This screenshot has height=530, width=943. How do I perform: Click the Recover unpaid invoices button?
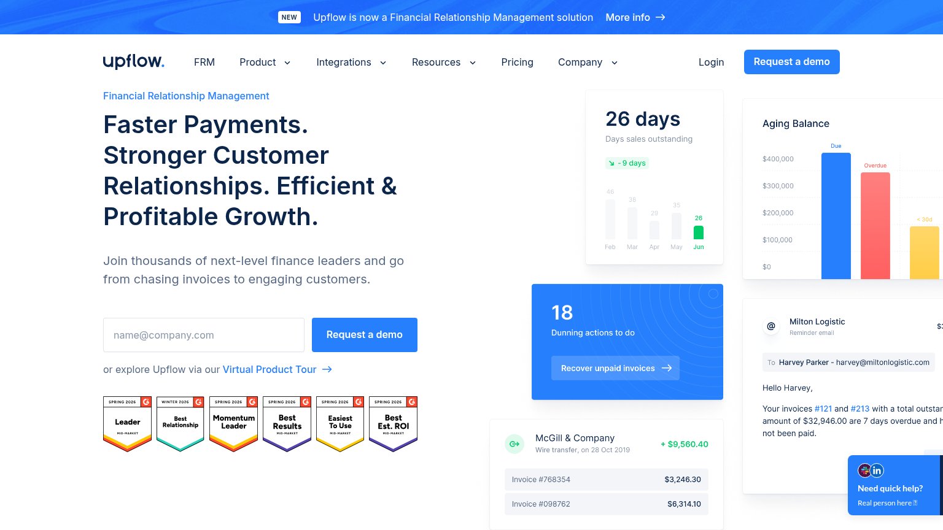615,368
